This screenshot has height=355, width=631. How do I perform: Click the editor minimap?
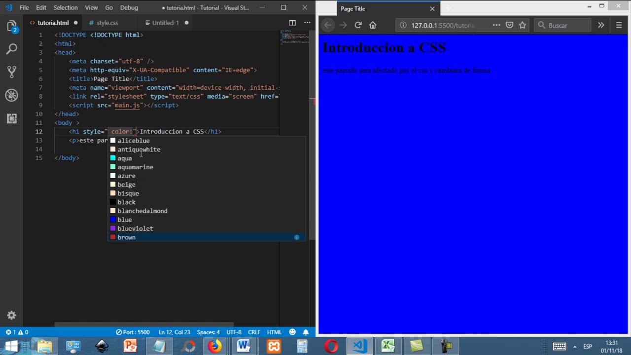coord(294,37)
